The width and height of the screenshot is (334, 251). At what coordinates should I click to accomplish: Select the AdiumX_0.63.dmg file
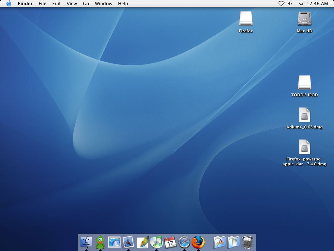pyautogui.click(x=304, y=115)
